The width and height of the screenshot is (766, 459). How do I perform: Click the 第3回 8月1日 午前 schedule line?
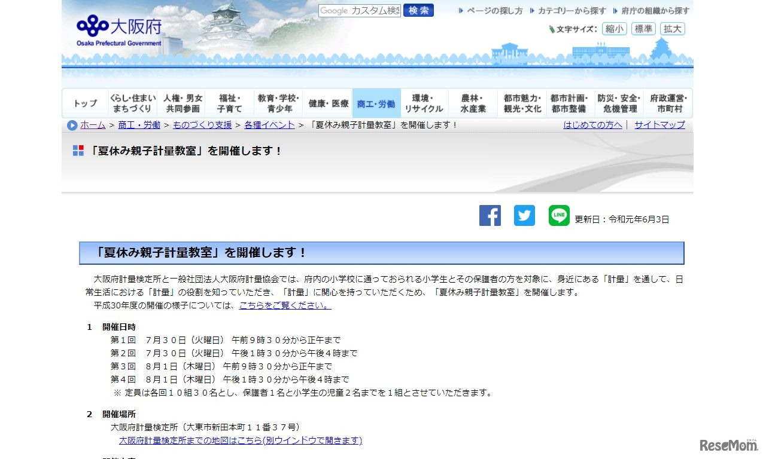[221, 366]
